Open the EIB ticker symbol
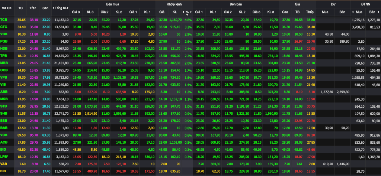 [3, 170]
